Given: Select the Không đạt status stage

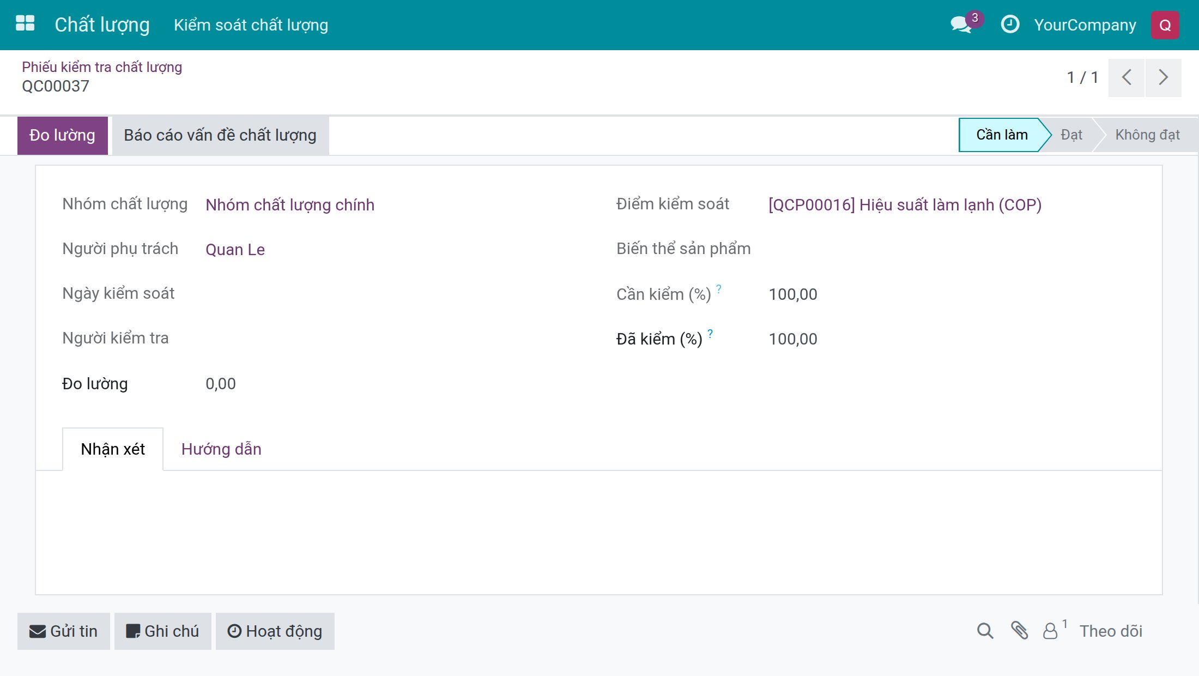Looking at the screenshot, I should click(1147, 135).
